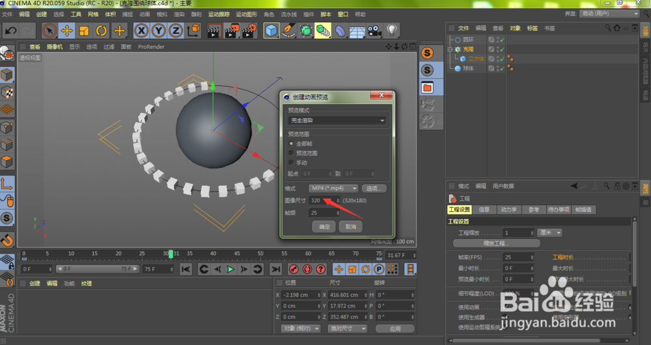Image resolution: width=651 pixels, height=345 pixels.
Task: Open the deformer tool icon
Action: pos(340,31)
